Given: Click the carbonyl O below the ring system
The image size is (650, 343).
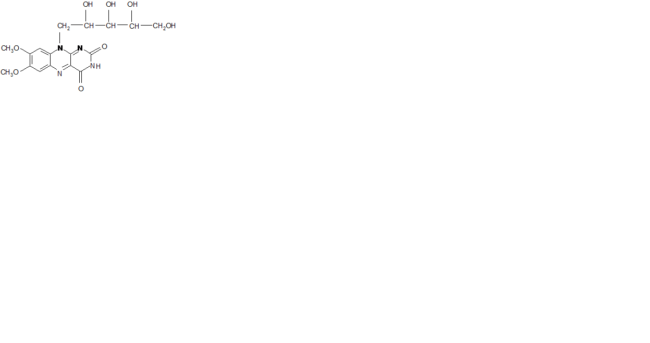Looking at the screenshot, I should (x=81, y=89).
